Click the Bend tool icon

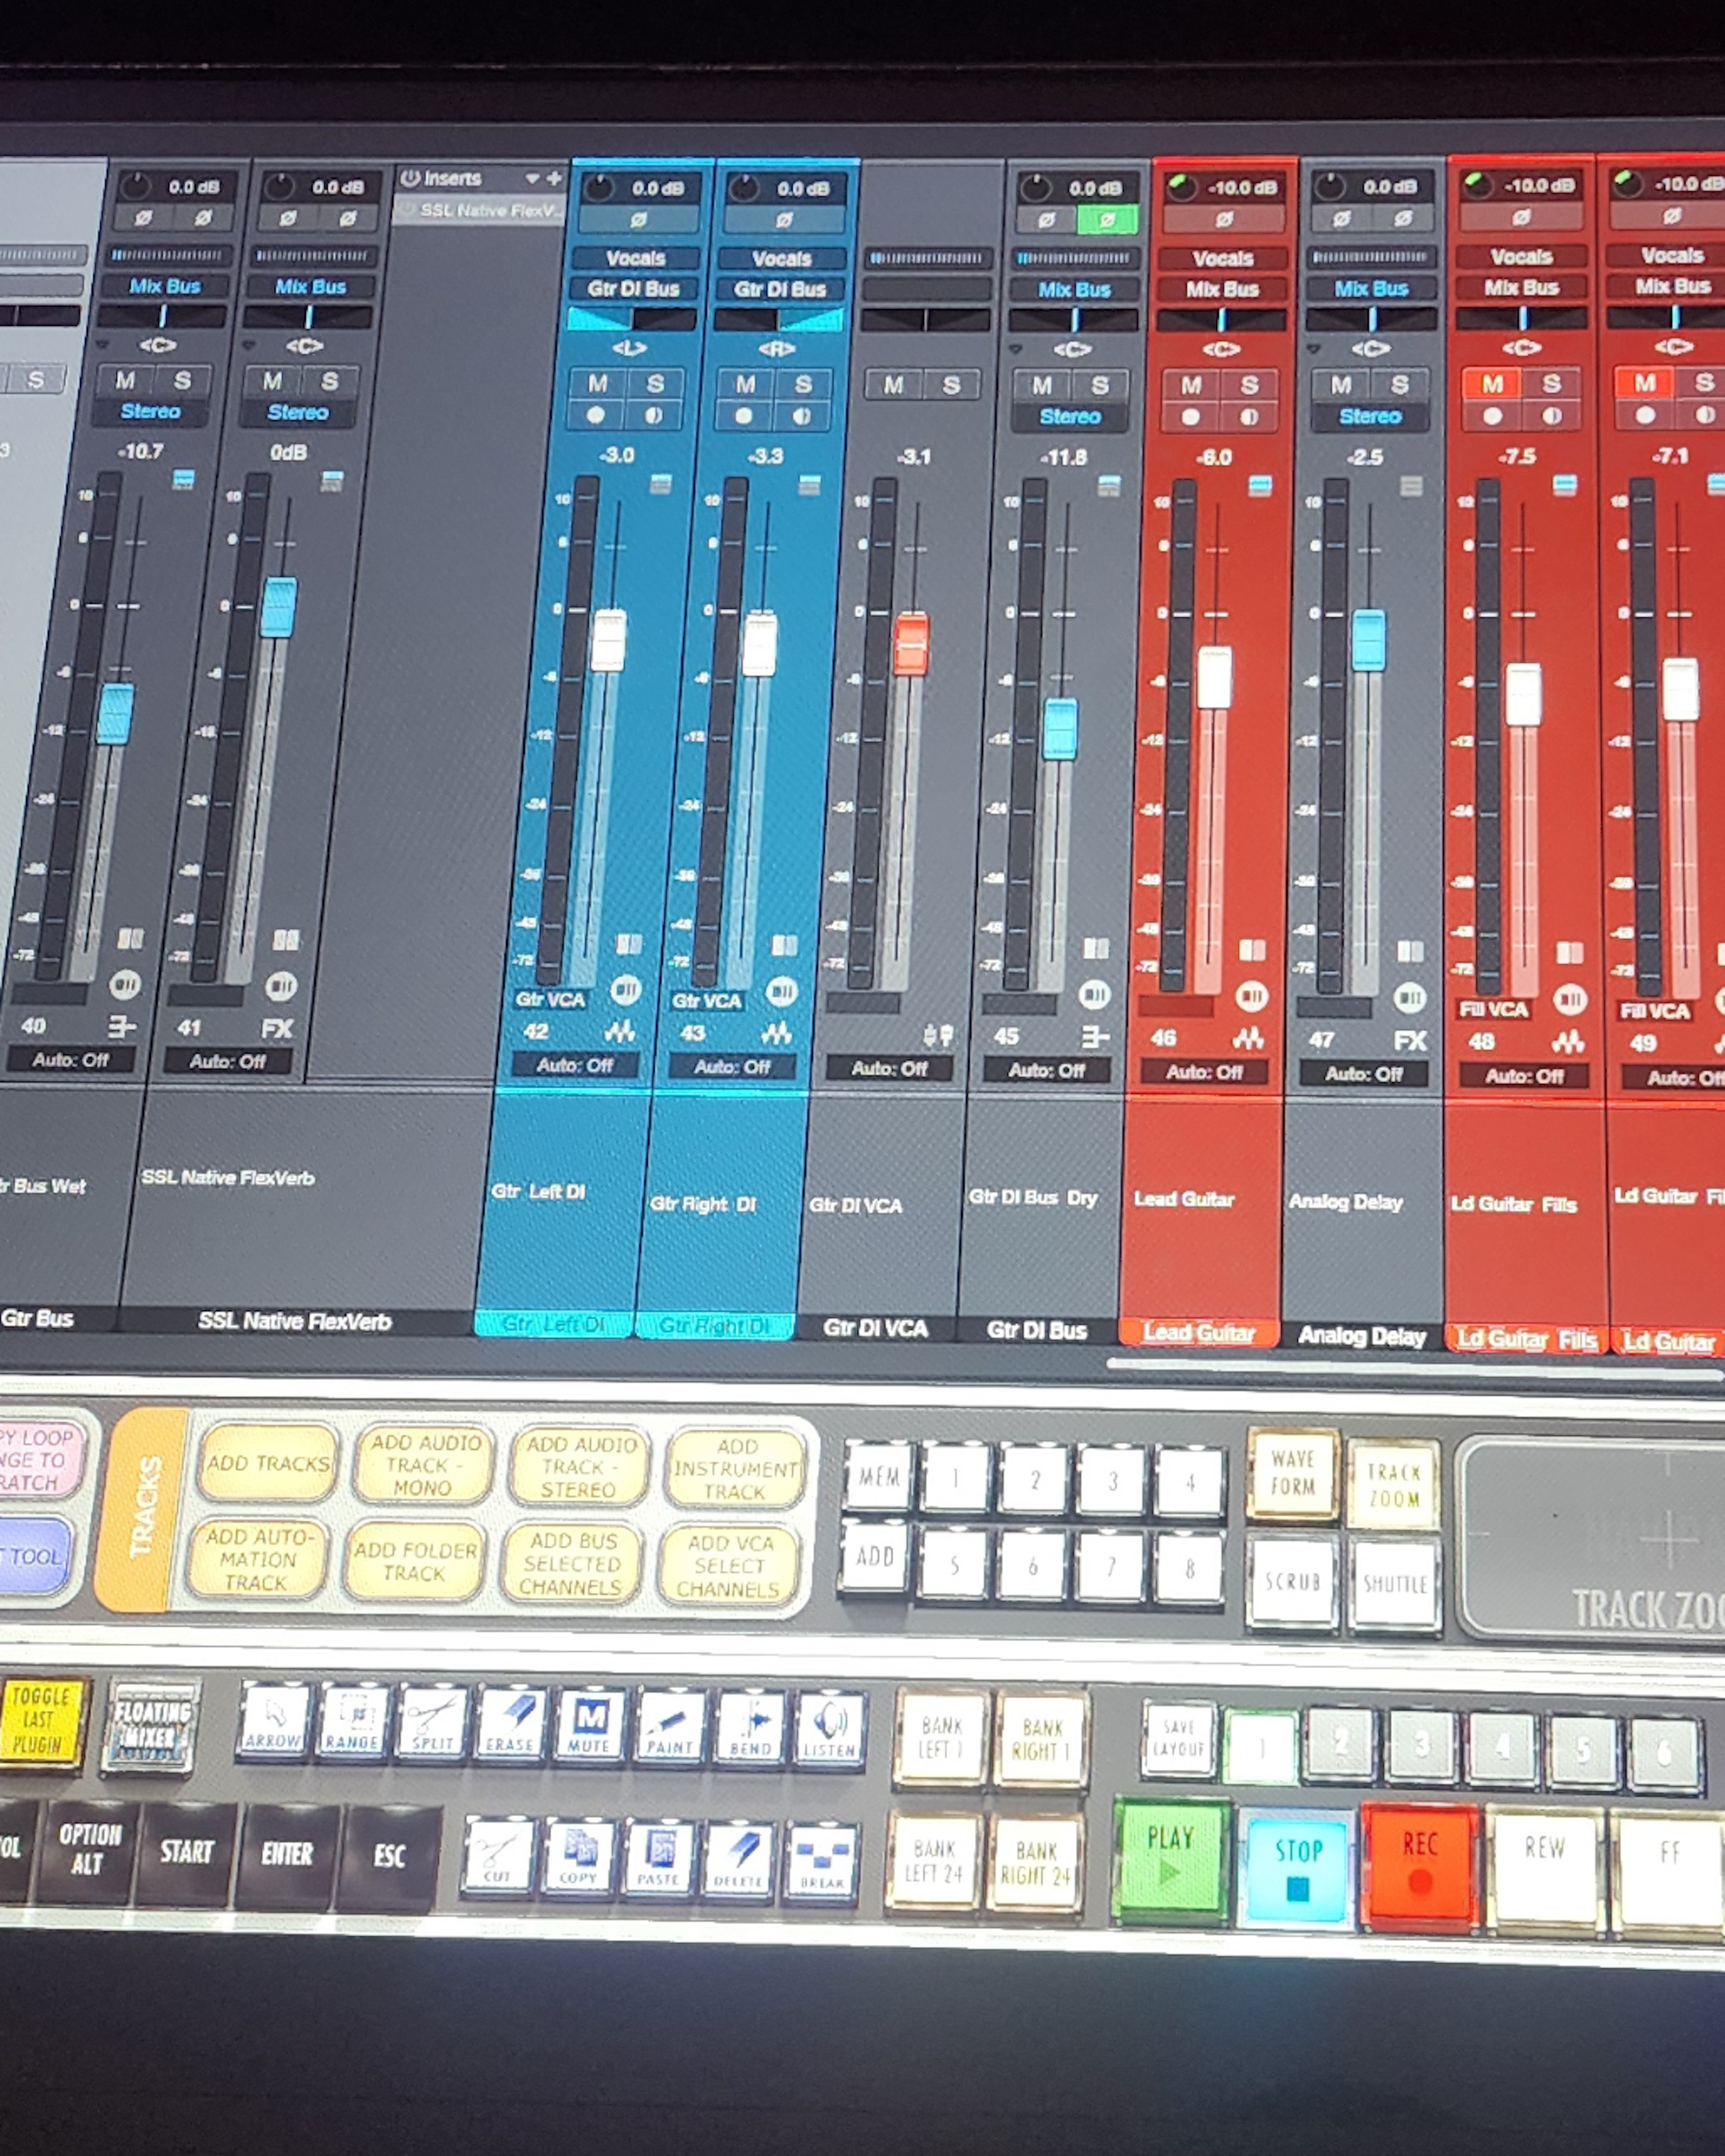pos(751,1727)
